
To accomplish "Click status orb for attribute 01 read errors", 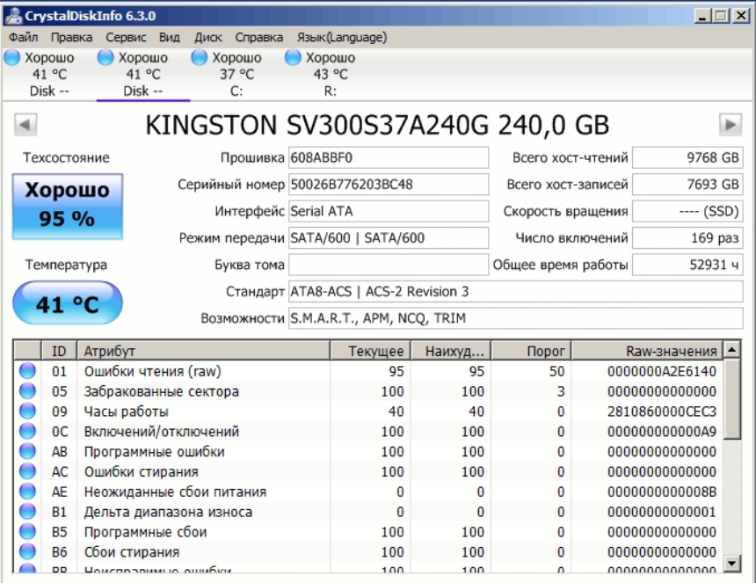I will 27,371.
